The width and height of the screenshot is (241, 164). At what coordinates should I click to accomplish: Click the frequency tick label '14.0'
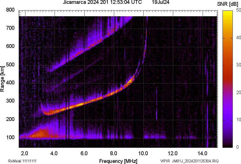(202, 154)
